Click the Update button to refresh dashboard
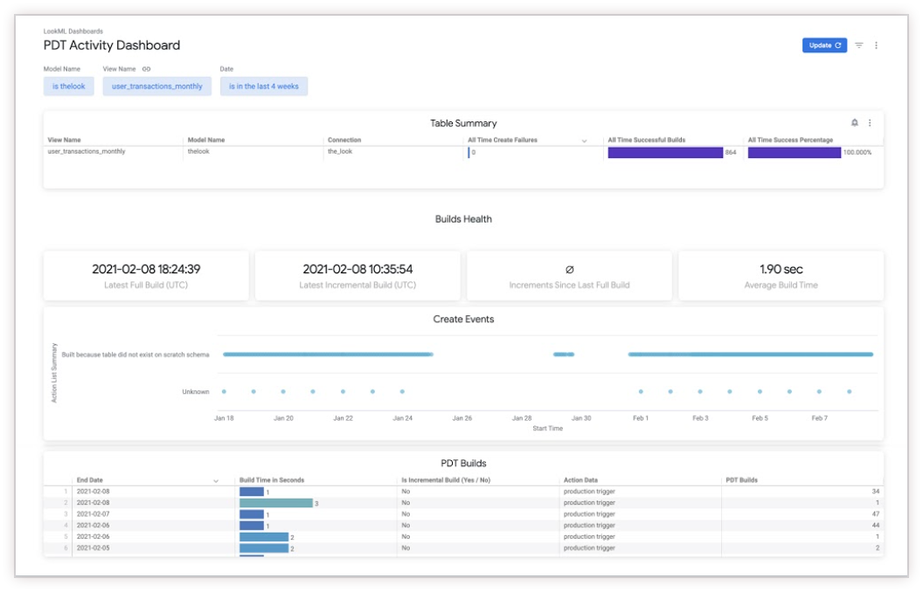923x592 pixels. 824,45
